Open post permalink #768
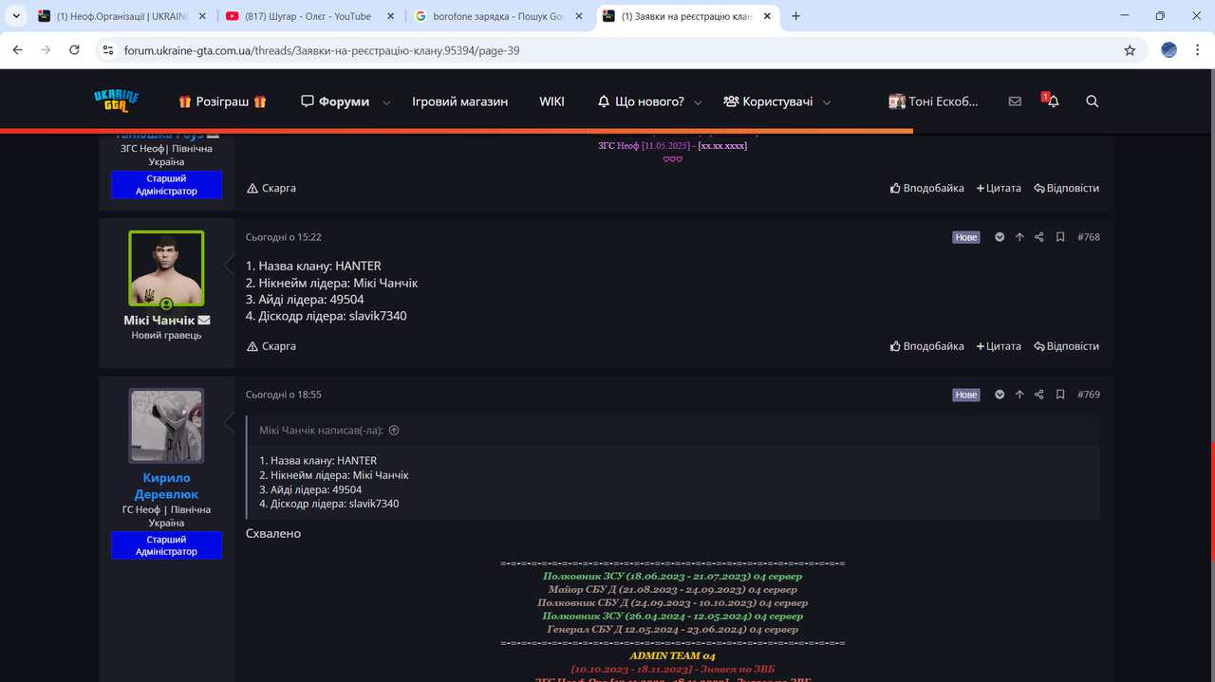 [x=1089, y=237]
